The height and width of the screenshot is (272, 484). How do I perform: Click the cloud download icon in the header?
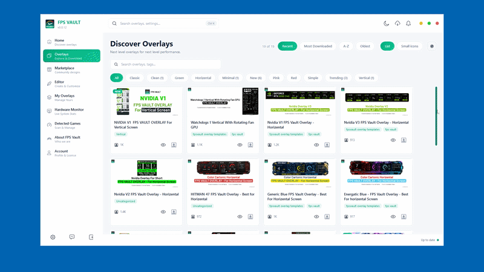click(397, 24)
